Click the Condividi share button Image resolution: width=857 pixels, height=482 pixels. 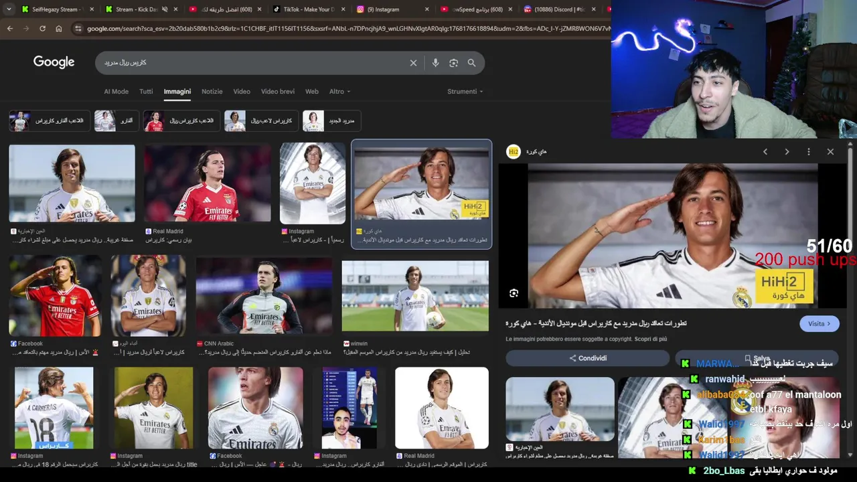587,358
